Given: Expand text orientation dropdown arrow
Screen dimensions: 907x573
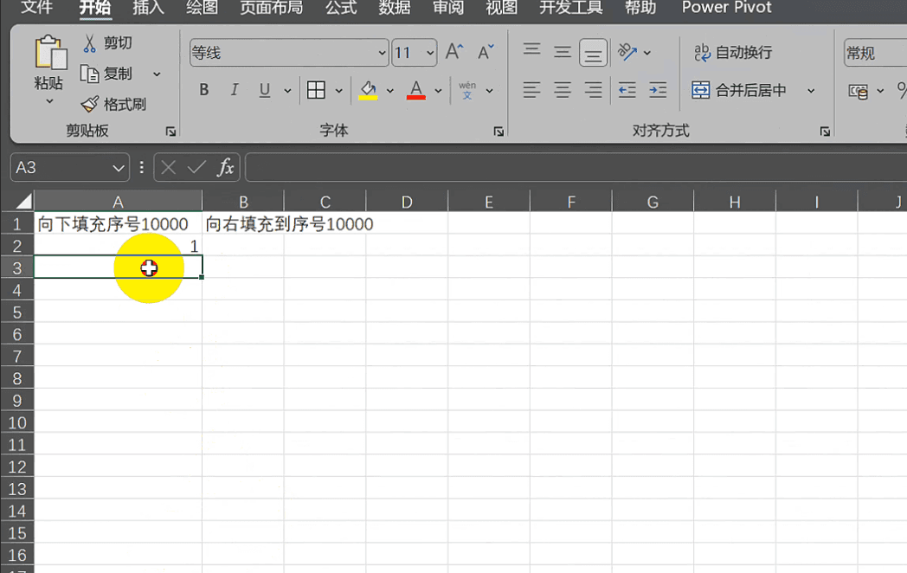Looking at the screenshot, I should tap(647, 53).
